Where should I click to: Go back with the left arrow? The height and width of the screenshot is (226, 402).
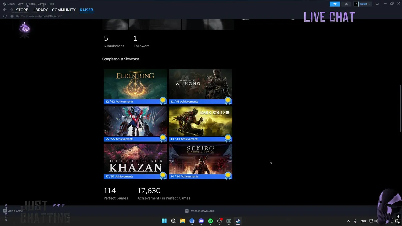(x=5, y=10)
